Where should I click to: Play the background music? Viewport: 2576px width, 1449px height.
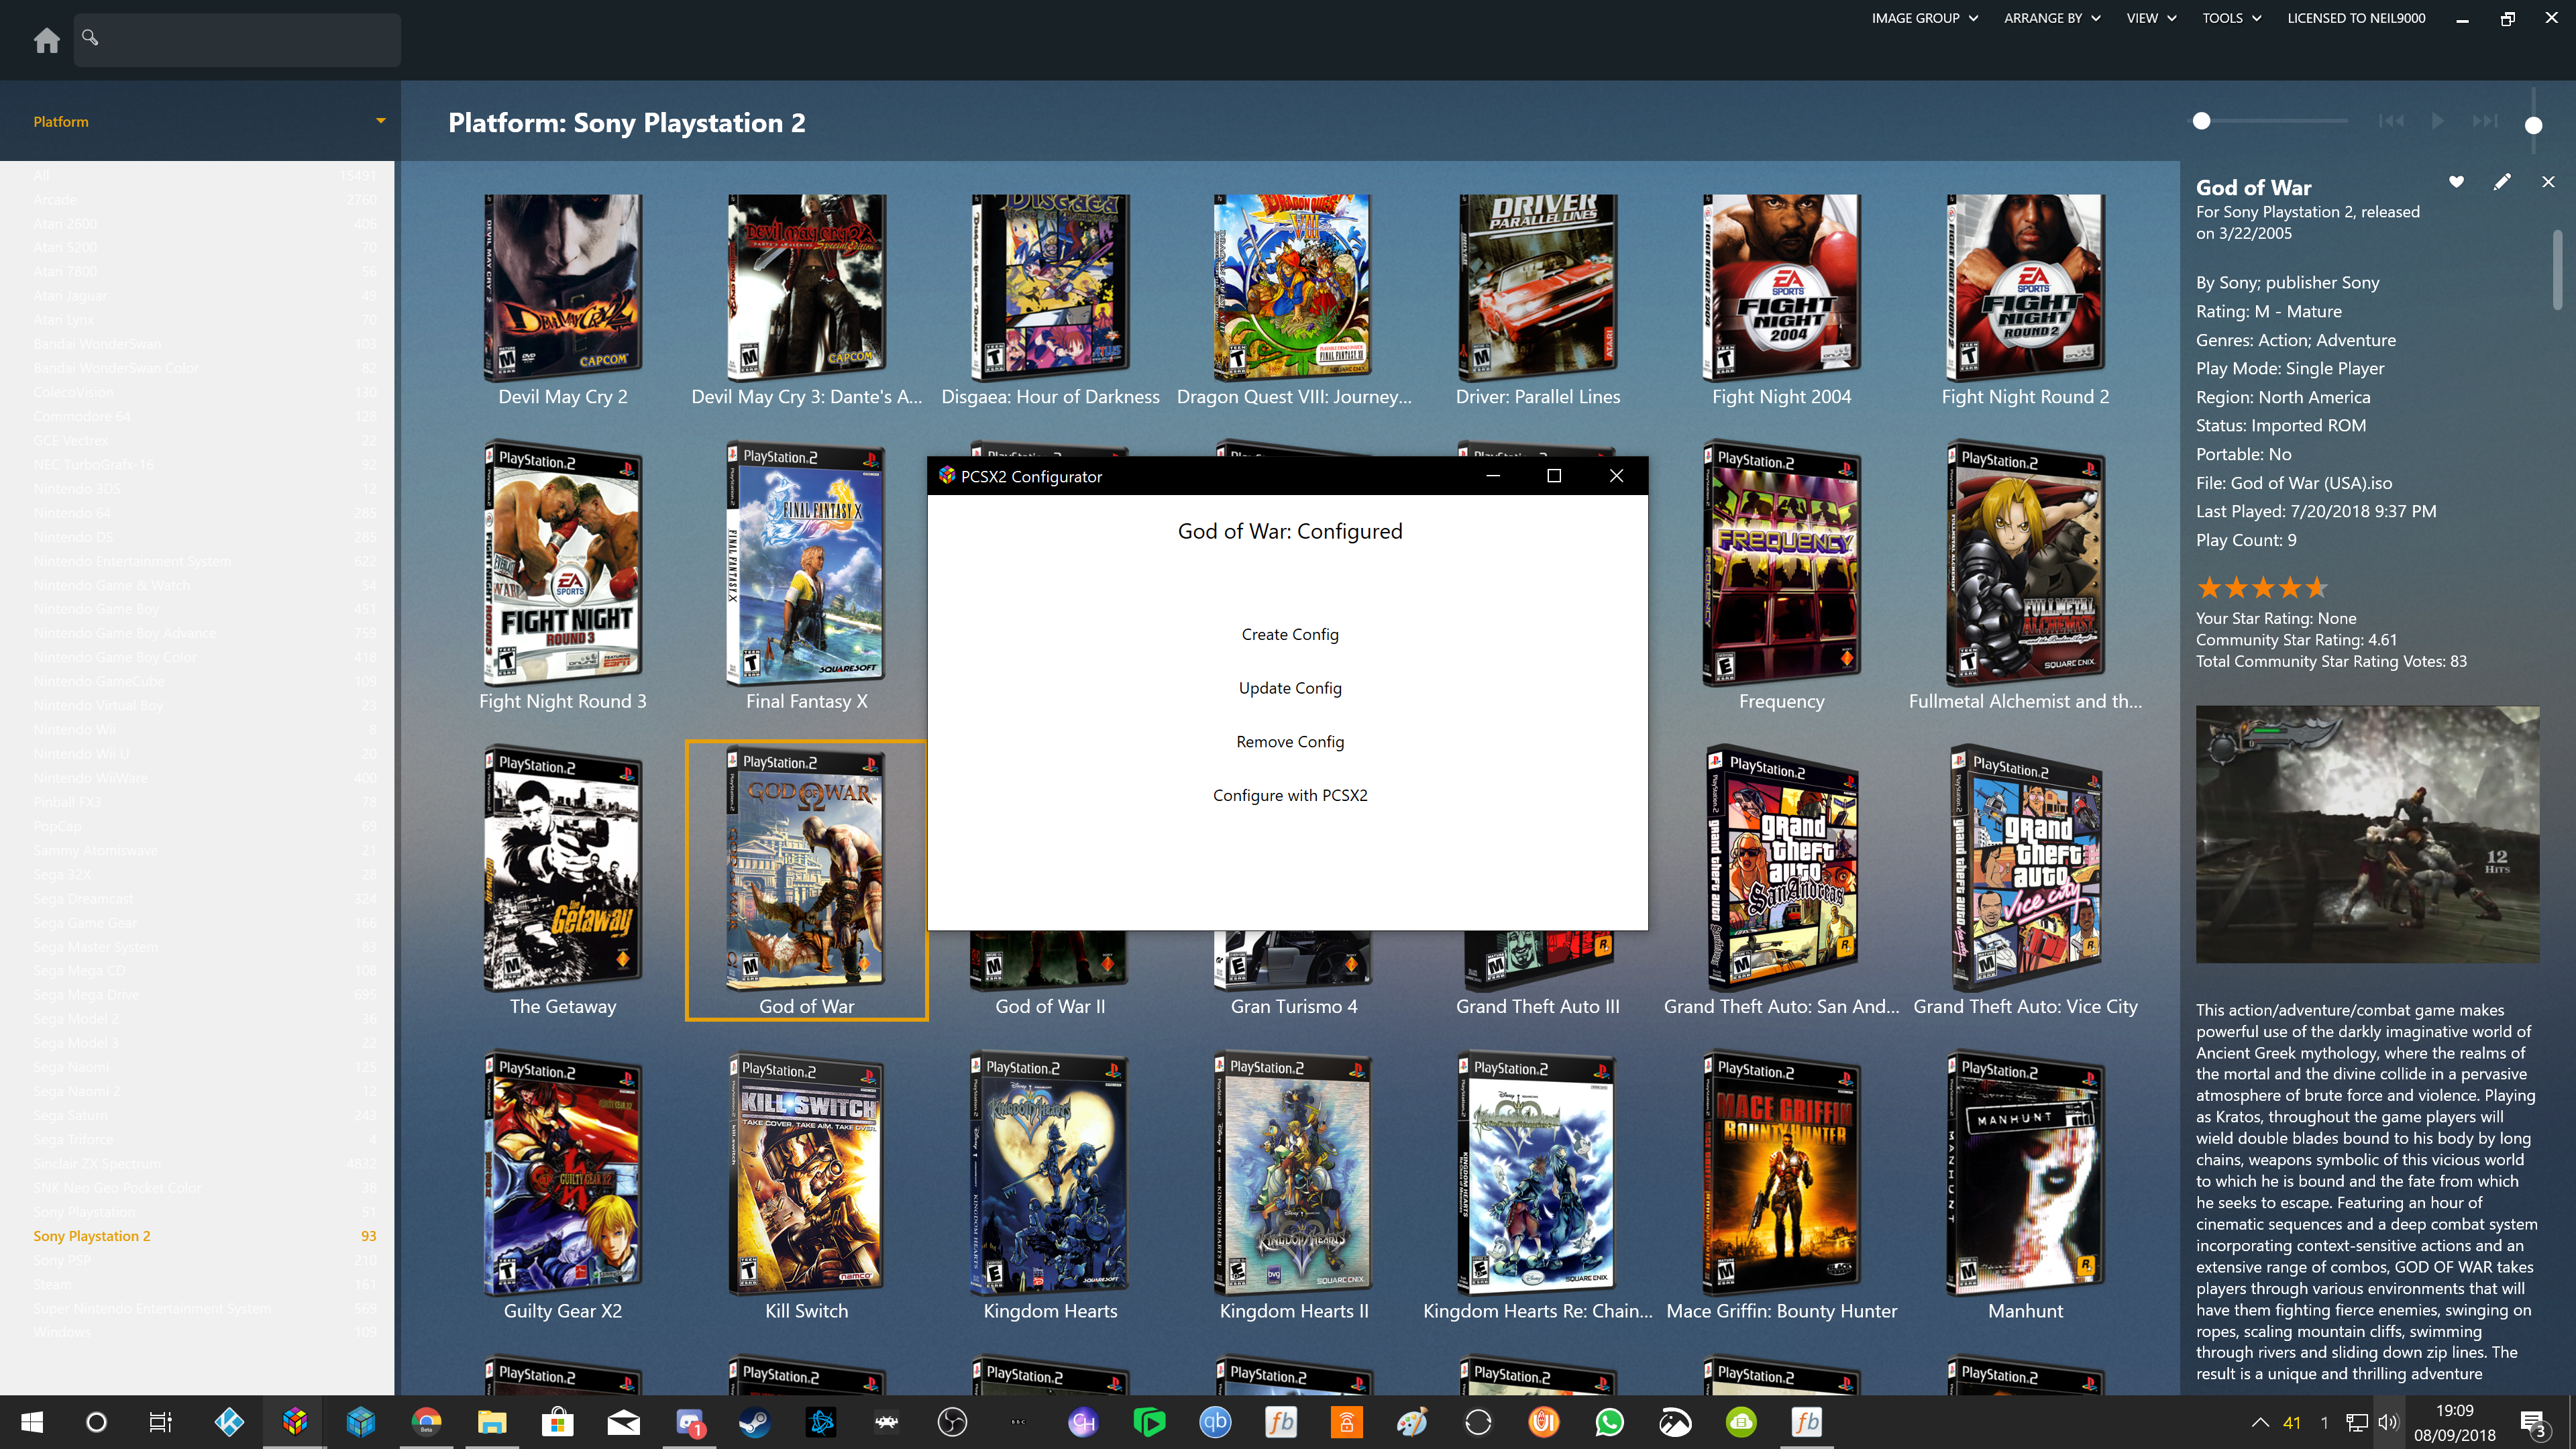[2438, 121]
